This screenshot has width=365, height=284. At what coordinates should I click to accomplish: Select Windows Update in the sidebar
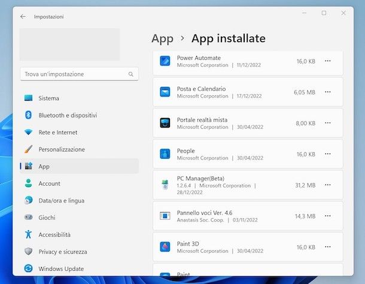(x=80, y=268)
